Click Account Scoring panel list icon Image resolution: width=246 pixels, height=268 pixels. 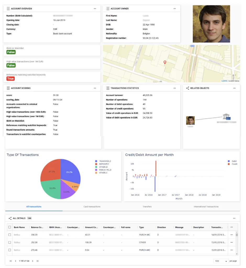tap(8, 88)
